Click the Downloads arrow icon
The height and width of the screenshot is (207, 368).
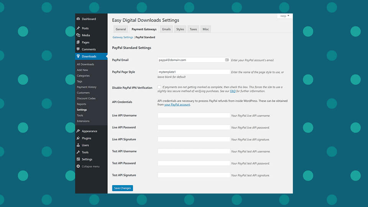[78, 56]
